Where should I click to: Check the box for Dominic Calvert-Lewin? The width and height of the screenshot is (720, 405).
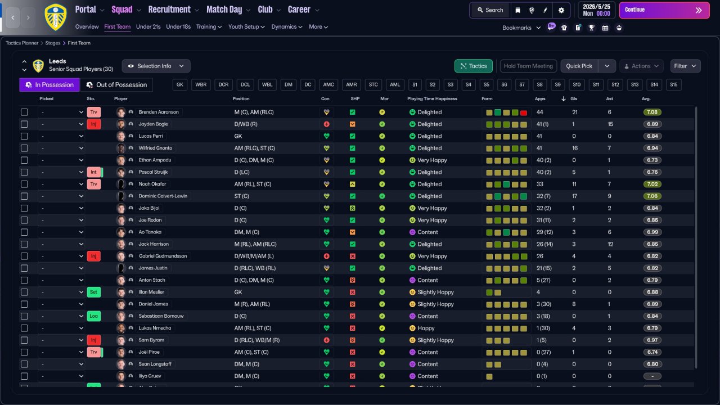coord(24,196)
